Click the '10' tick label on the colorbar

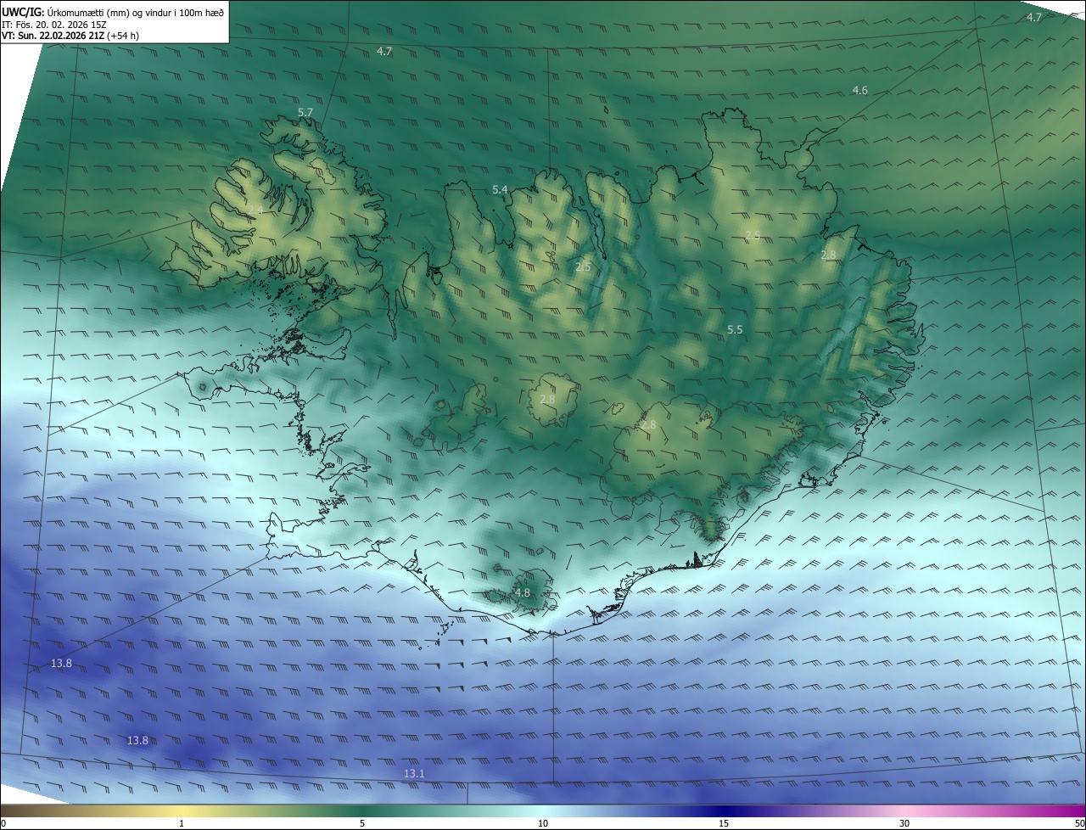[543, 823]
